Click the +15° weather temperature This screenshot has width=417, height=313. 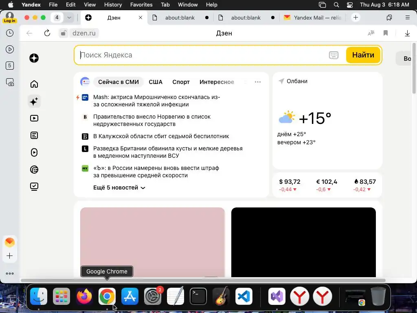315,118
